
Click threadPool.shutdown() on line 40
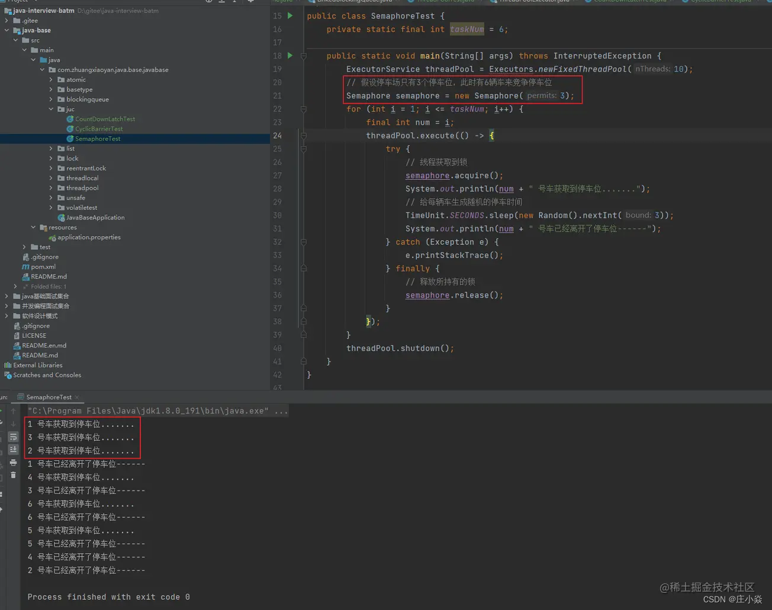click(400, 348)
